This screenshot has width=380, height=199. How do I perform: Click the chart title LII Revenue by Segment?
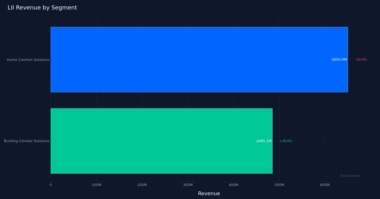[42, 8]
